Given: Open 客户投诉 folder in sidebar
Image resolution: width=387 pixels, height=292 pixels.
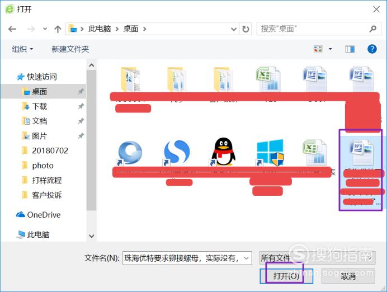Looking at the screenshot, I should tap(42, 195).
